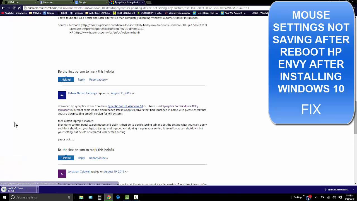Click Helpful button under Rehan's reply
The image size is (357, 201).
pos(66,158)
